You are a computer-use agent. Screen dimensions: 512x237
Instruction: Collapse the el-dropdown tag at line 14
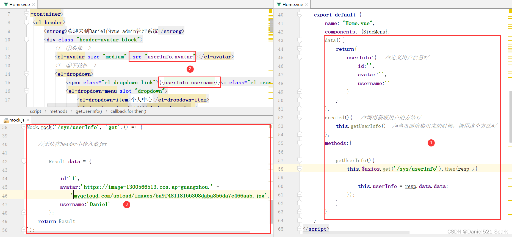point(27,74)
